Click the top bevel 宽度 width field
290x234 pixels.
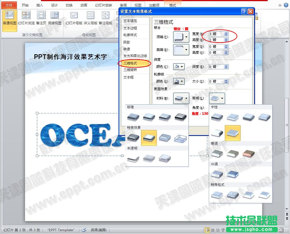(x=216, y=34)
